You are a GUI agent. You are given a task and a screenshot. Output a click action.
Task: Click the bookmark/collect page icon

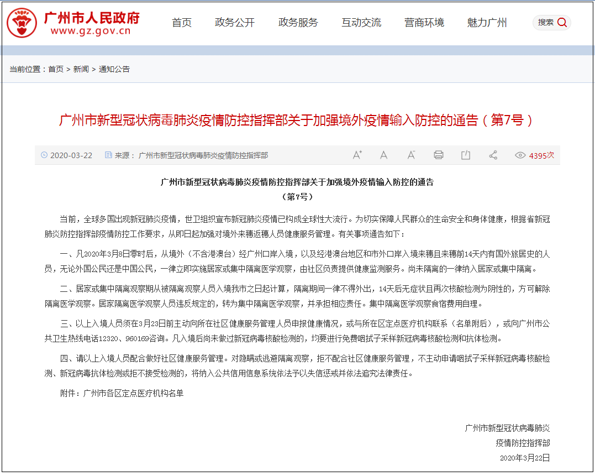(x=466, y=155)
